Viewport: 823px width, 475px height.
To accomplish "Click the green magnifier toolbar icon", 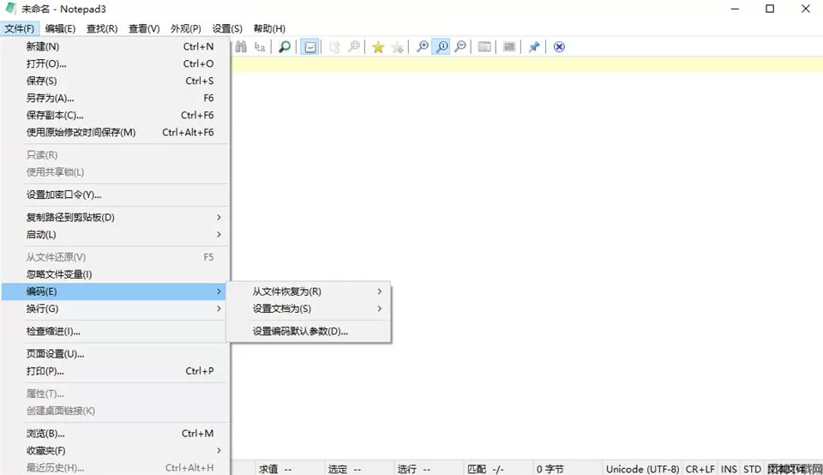I will tap(285, 47).
